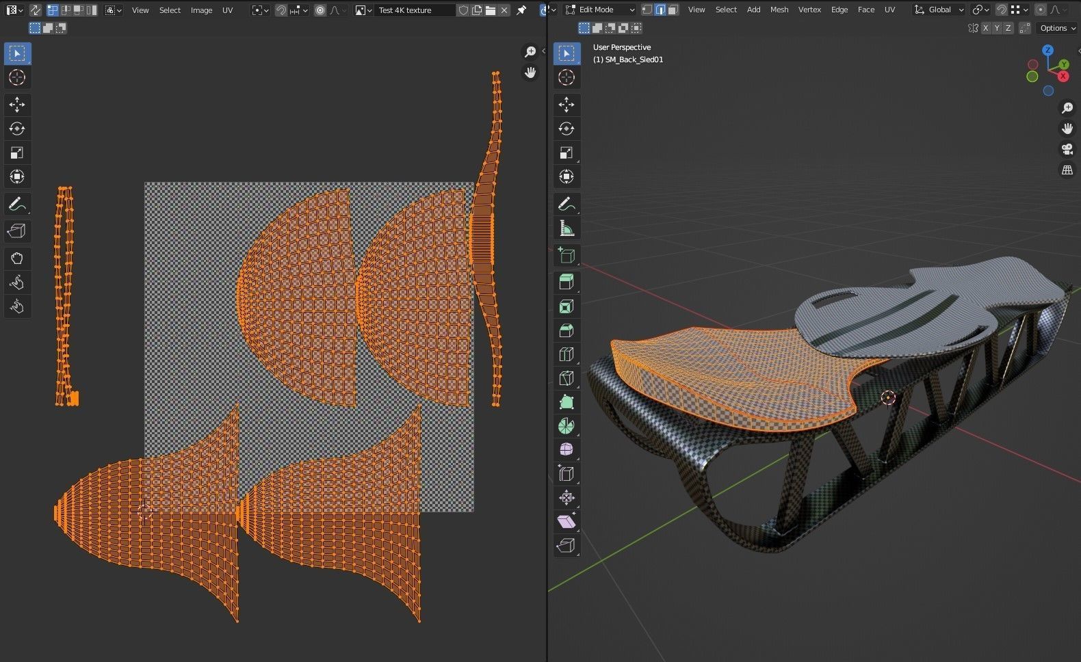Switch perspective/orthographic view with grid icon

pos(1067,170)
